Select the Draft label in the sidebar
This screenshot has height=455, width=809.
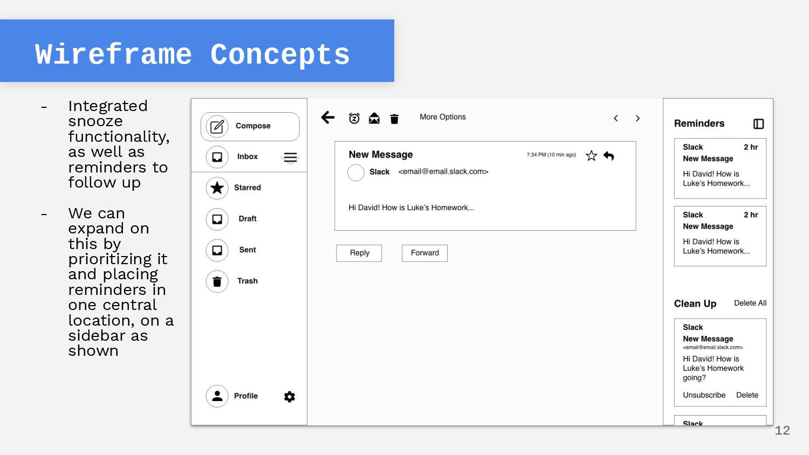coord(248,219)
